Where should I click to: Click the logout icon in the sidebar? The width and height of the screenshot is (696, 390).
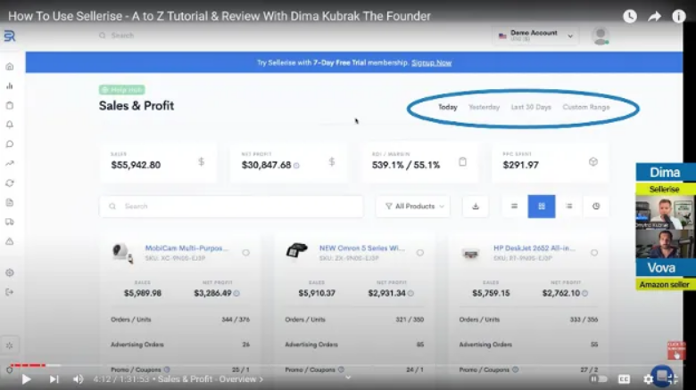[10, 292]
